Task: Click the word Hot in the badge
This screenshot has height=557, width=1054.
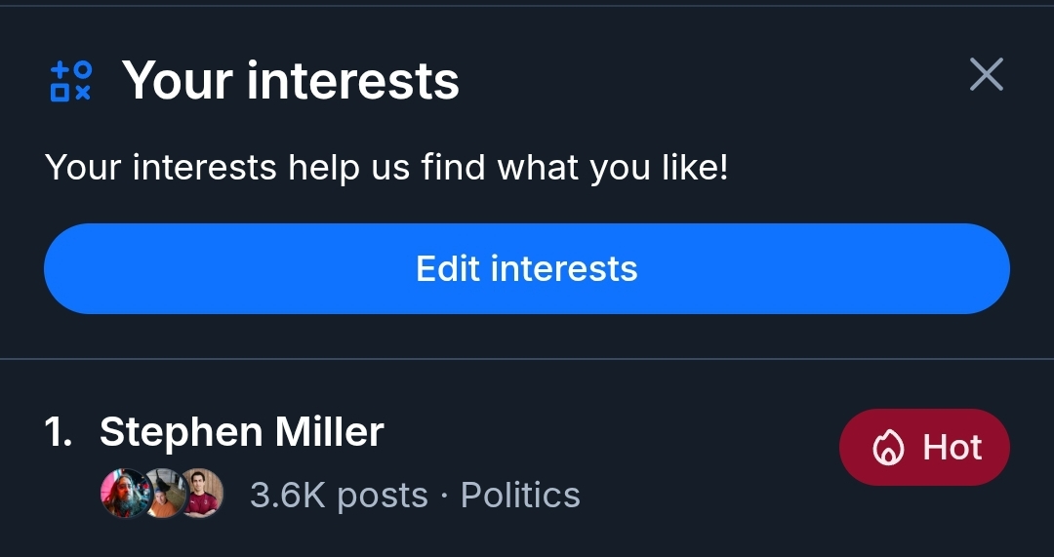Action: coord(952,448)
